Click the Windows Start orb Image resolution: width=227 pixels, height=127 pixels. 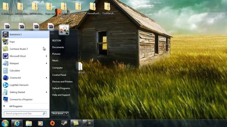(5, 123)
